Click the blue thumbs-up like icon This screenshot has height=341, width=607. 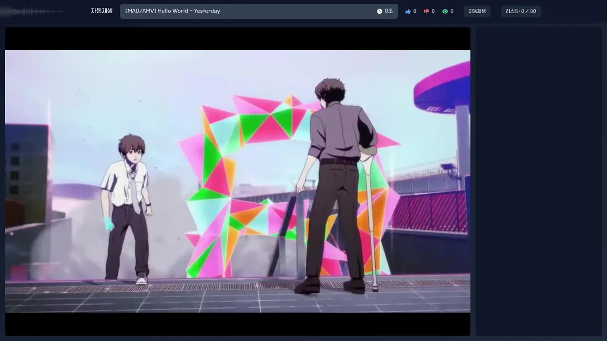tap(408, 11)
